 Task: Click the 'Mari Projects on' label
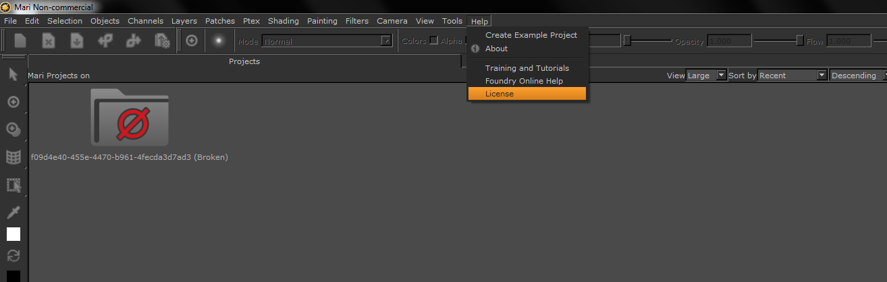59,76
